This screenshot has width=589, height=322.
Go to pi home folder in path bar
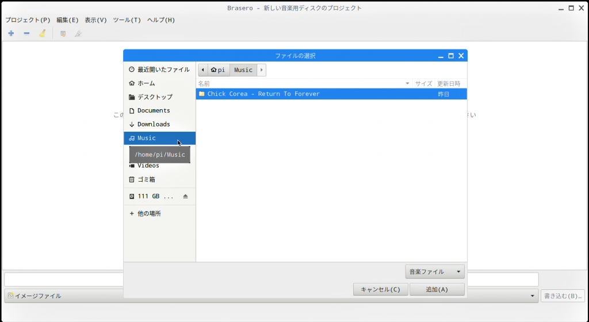218,70
